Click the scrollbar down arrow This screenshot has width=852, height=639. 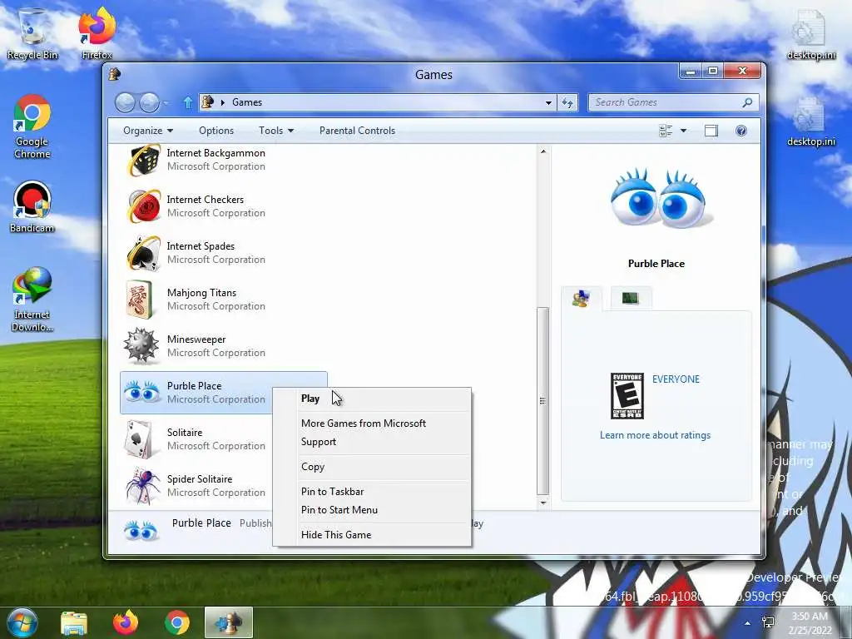click(x=542, y=503)
